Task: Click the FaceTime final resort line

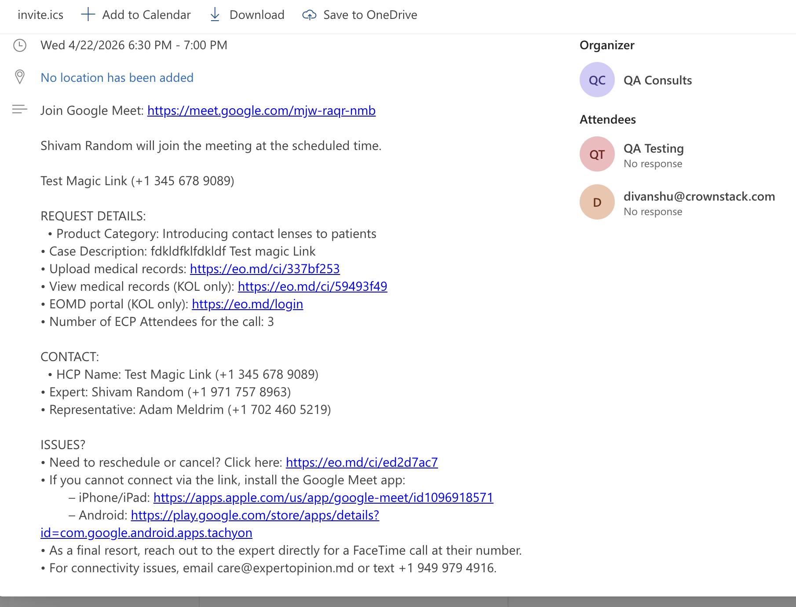Action: coord(281,550)
